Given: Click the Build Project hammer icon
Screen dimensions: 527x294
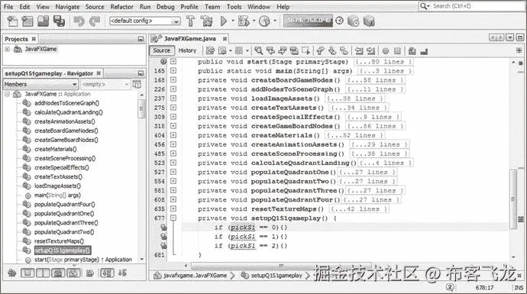Looking at the screenshot, I should (x=191, y=21).
